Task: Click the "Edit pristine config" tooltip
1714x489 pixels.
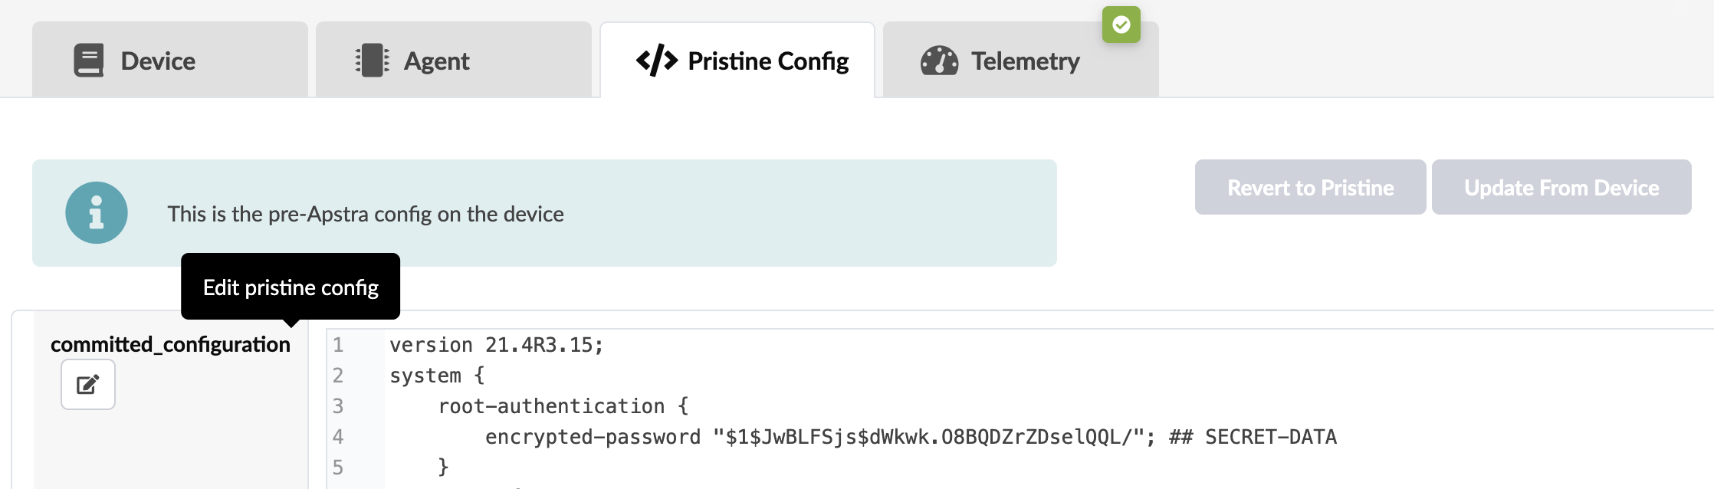Action: pyautogui.click(x=291, y=287)
